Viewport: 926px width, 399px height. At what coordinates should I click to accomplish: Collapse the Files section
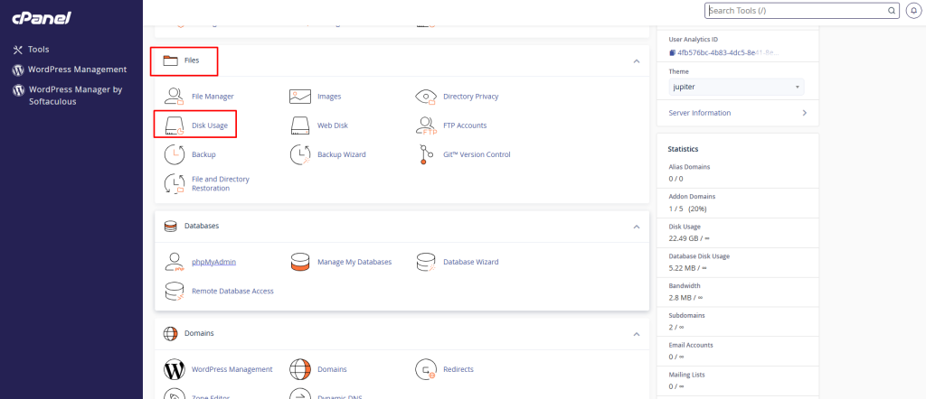coord(636,61)
